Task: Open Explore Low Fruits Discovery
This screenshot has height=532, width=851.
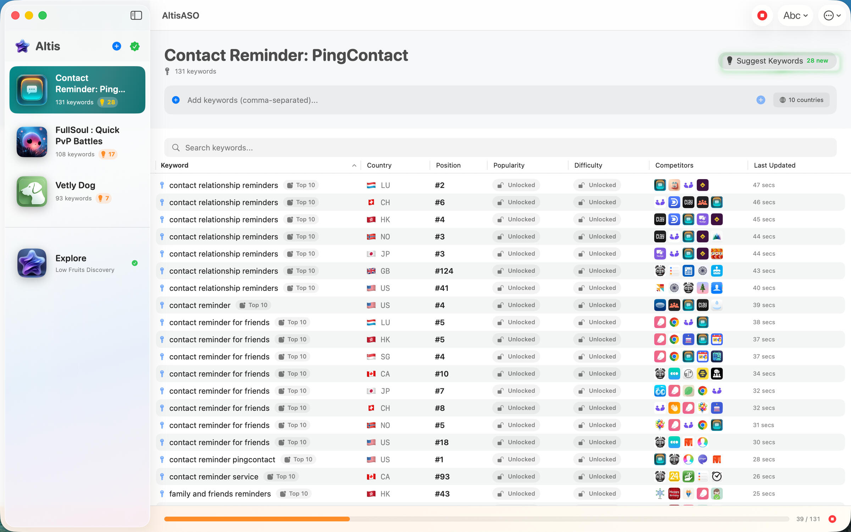Action: [x=77, y=263]
